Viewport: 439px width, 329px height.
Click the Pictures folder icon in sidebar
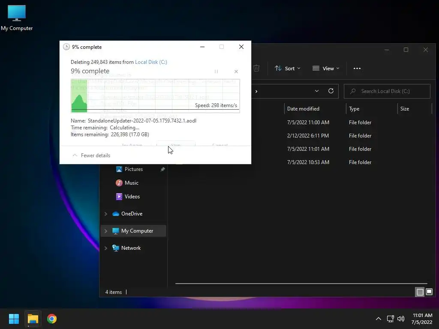(119, 169)
